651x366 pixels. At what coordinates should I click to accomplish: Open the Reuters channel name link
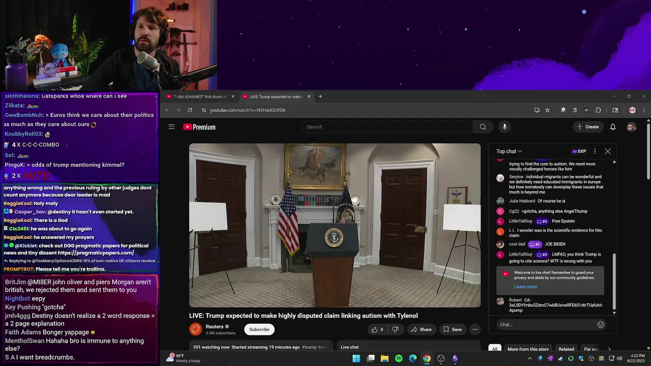tap(215, 327)
